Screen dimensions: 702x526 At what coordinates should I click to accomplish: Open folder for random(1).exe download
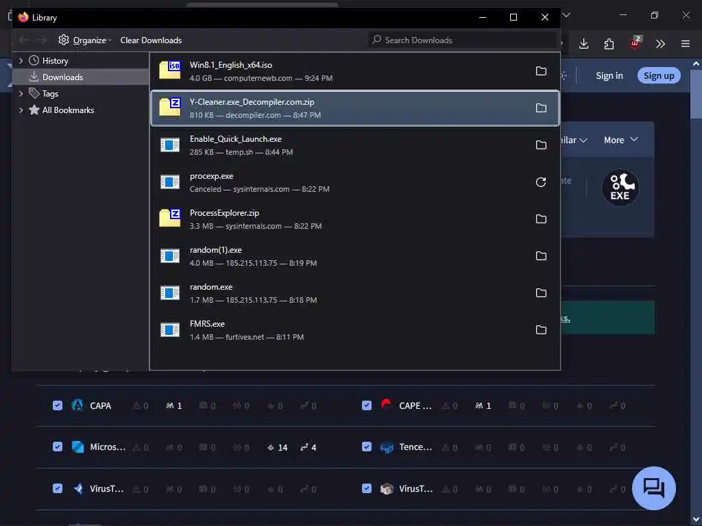point(541,256)
